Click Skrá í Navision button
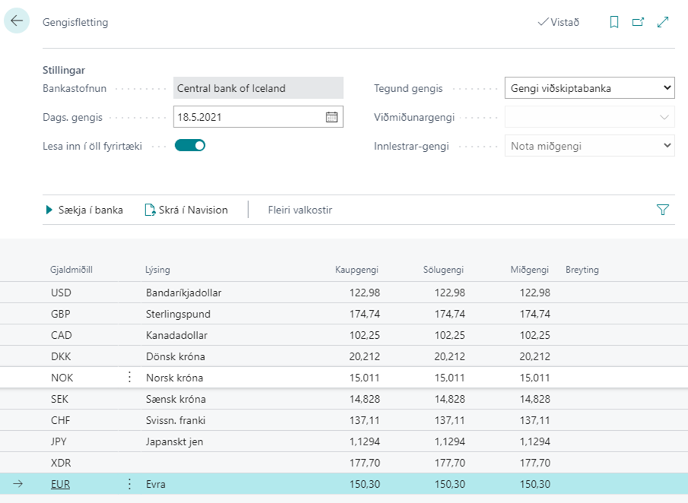 186,210
